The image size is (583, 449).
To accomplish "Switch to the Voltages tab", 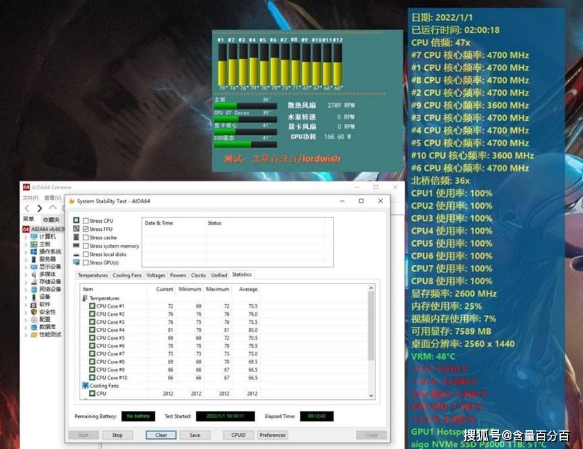I will pyautogui.click(x=155, y=275).
